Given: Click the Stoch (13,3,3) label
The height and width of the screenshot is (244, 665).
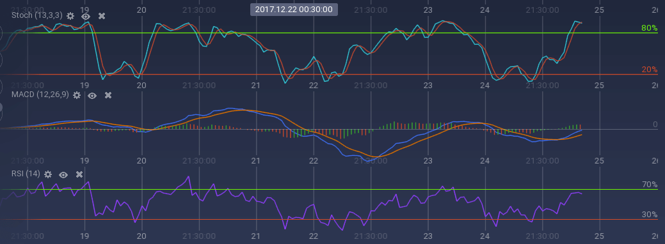Looking at the screenshot, I should point(37,16).
